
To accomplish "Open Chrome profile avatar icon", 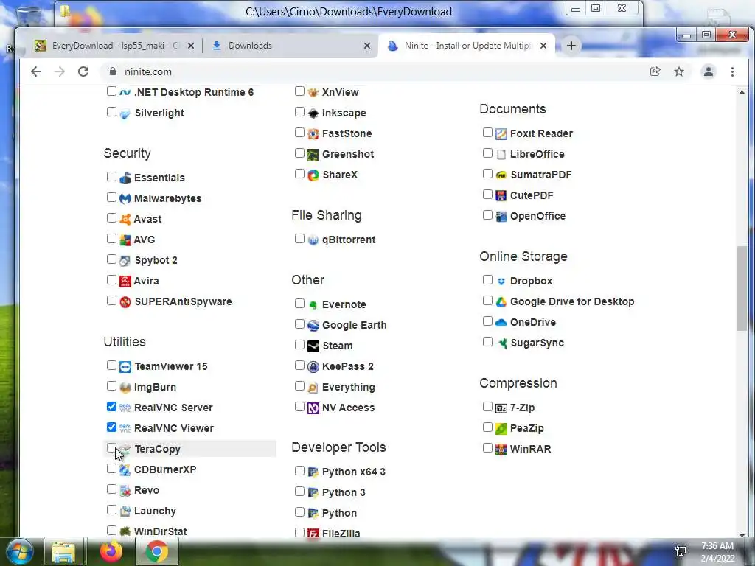I will pyautogui.click(x=709, y=71).
